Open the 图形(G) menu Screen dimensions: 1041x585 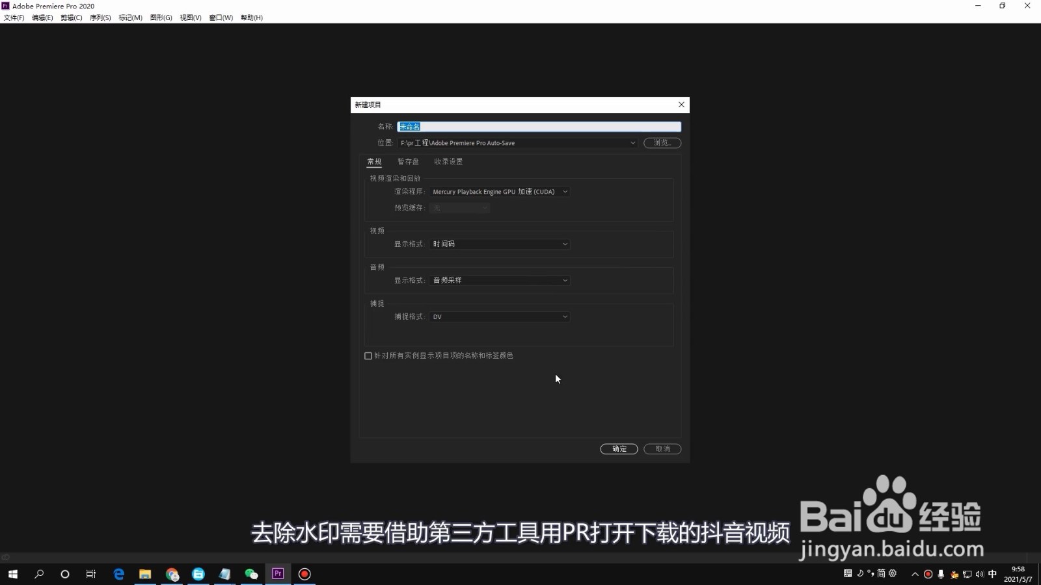click(161, 18)
